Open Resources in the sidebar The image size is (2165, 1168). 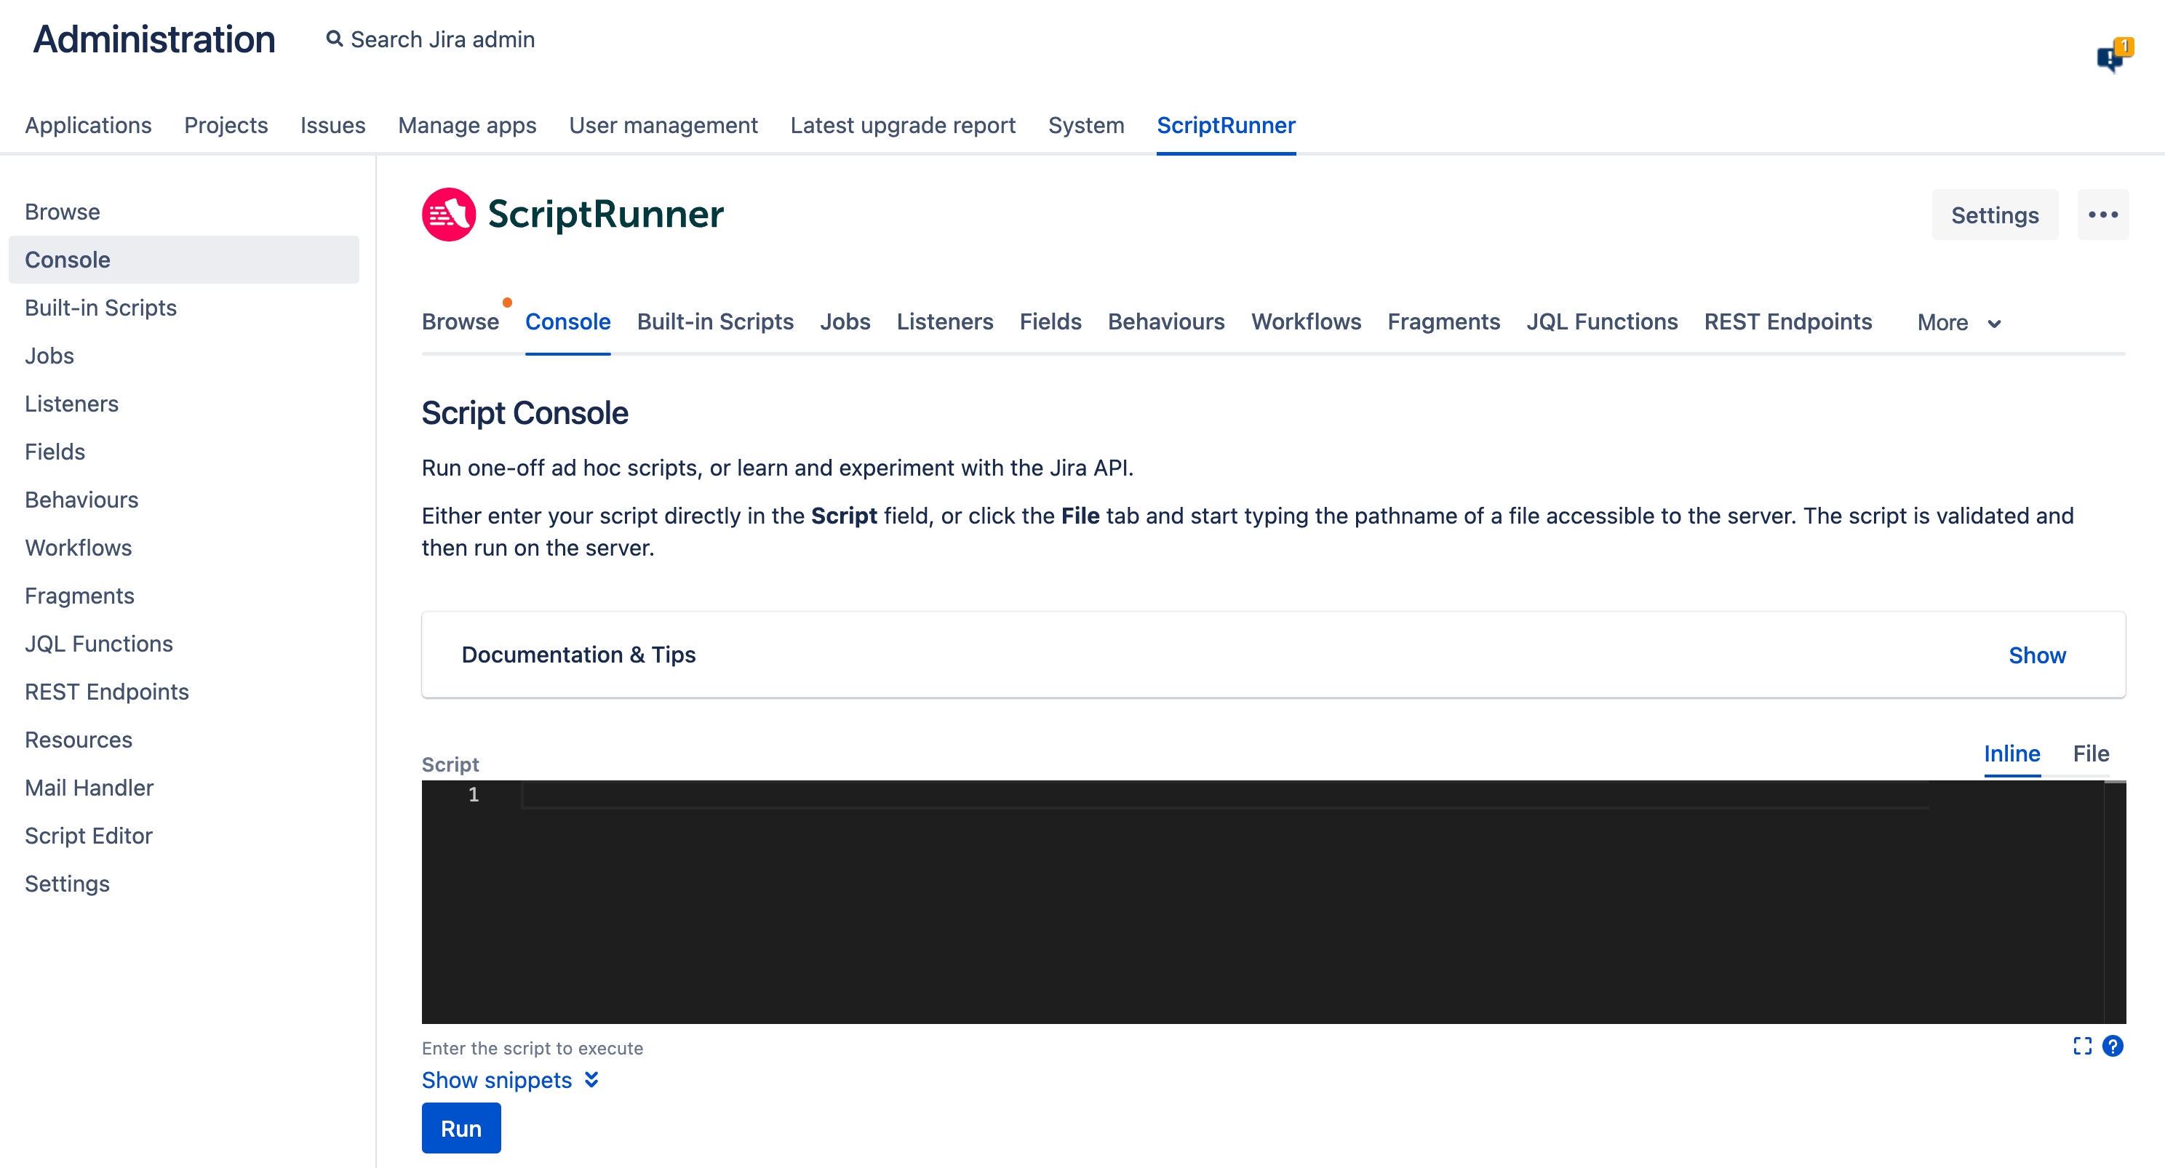click(183, 739)
